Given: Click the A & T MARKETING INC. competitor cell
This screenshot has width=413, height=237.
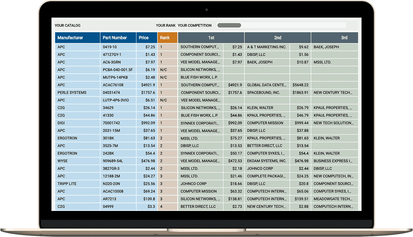Looking at the screenshot, I should (x=267, y=47).
